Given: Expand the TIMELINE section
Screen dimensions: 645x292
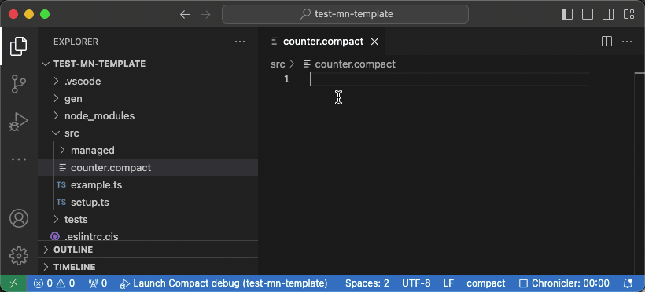Looking at the screenshot, I should [x=148, y=267].
